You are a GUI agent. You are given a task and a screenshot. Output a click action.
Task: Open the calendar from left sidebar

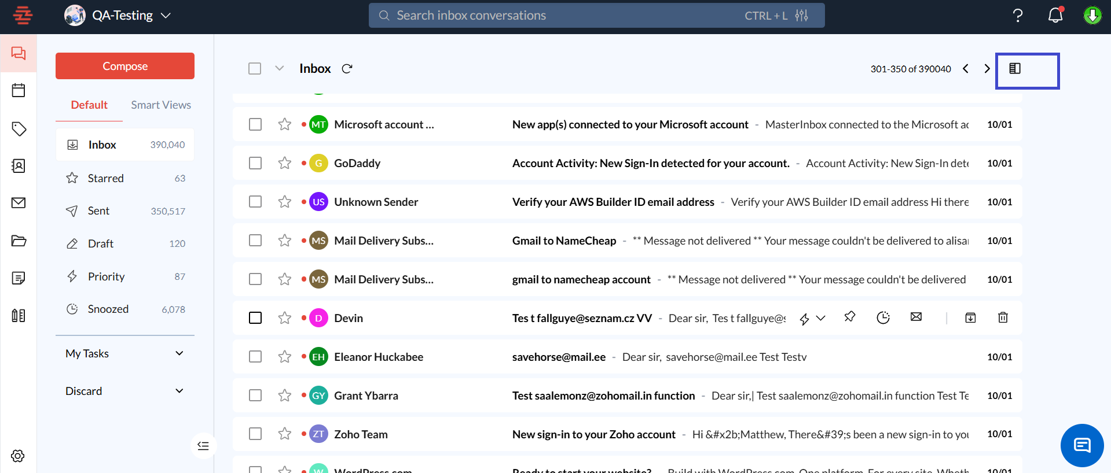coord(19,90)
